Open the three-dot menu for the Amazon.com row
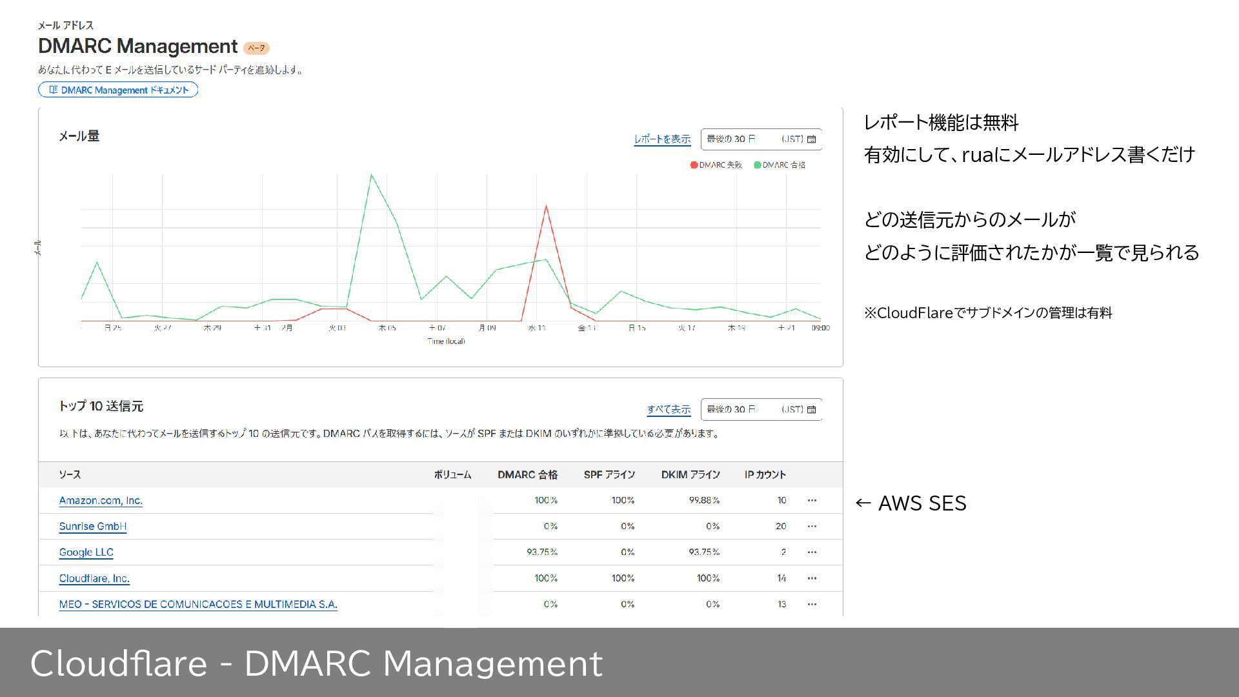Screen dimensions: 1239x697 pos(812,501)
